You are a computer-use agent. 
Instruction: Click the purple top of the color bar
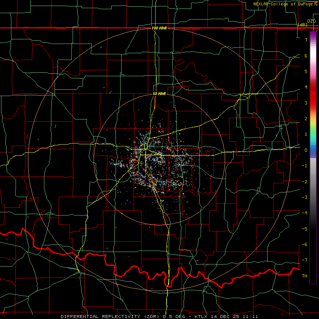313,35
